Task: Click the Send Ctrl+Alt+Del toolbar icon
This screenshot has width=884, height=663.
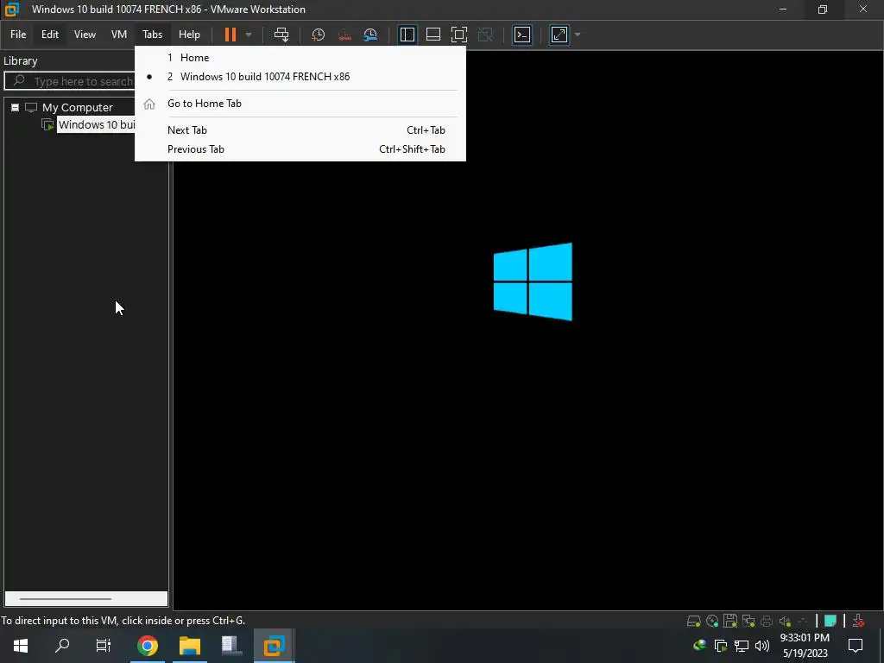Action: 281,35
